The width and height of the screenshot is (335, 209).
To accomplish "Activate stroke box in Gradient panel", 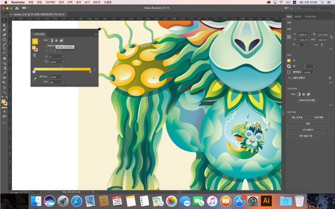I will (x=36, y=50).
